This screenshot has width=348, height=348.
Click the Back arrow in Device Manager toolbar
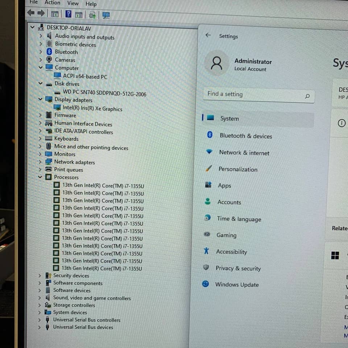tap(31, 13)
